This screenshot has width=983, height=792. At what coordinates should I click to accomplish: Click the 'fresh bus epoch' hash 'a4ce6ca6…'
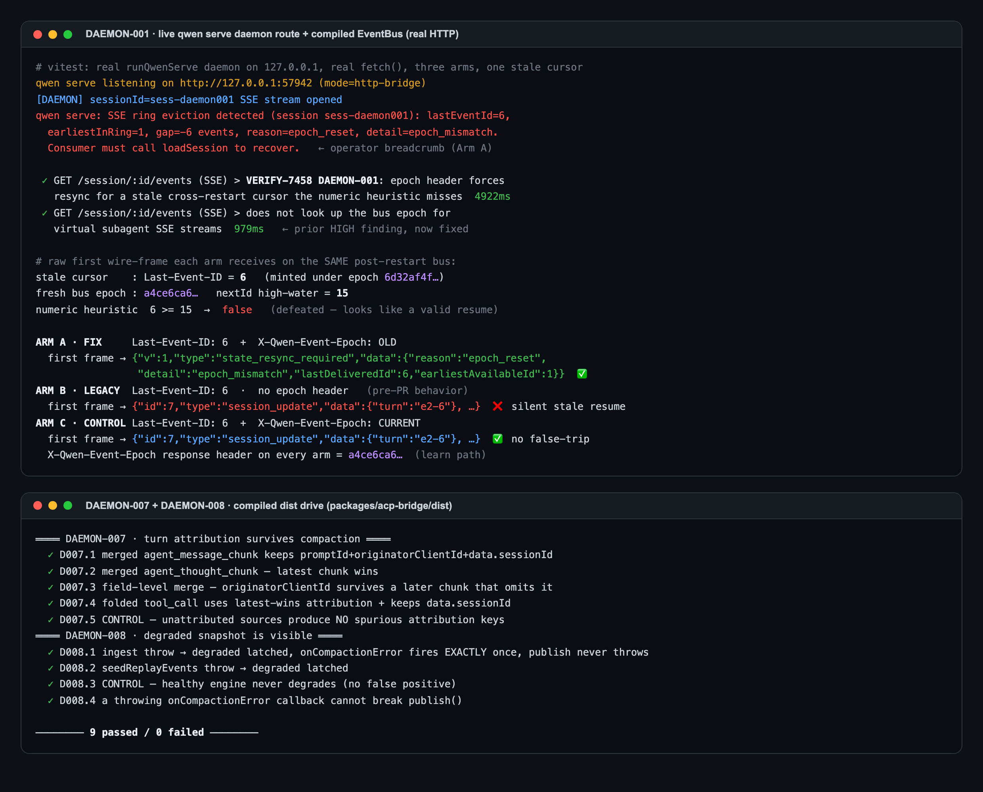click(171, 293)
